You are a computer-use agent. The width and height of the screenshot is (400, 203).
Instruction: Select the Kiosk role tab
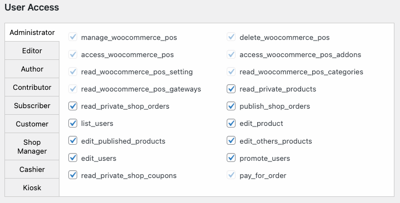click(32, 187)
